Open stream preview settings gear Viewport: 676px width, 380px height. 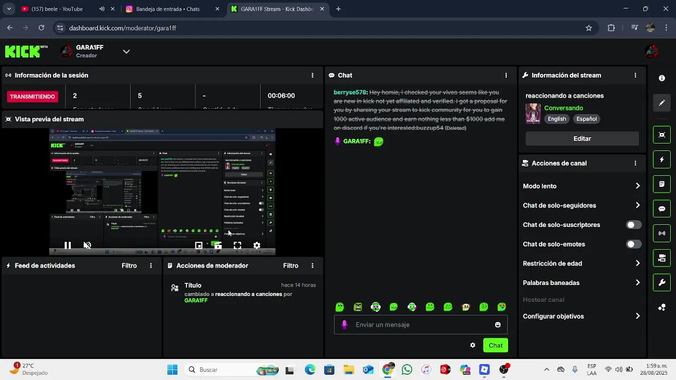pos(257,245)
